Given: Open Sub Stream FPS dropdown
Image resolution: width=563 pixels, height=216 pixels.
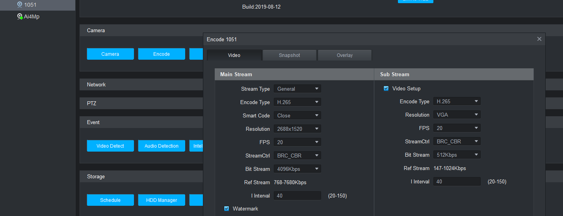Looking at the screenshot, I should coord(457,128).
